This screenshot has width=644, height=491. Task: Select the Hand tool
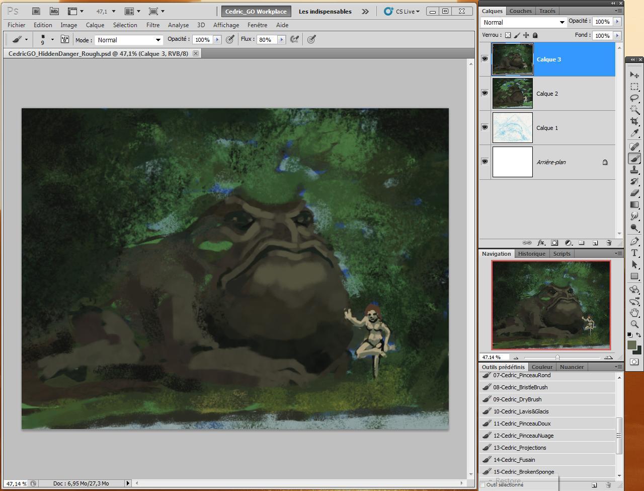(x=634, y=313)
